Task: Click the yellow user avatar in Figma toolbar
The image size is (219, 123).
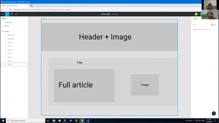Action: [196, 14]
